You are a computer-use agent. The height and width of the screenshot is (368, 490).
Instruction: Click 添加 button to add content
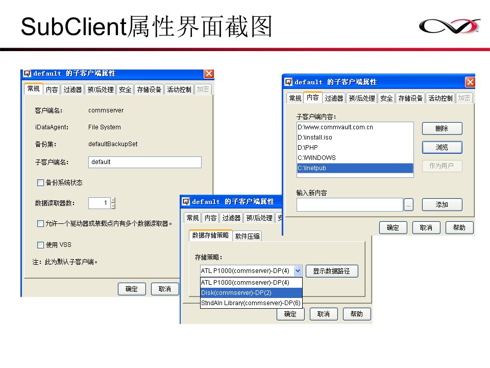pyautogui.click(x=442, y=204)
